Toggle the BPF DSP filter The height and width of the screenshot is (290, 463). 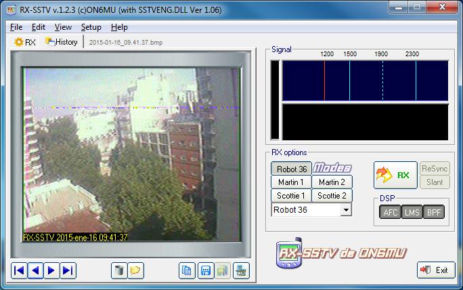click(x=434, y=212)
